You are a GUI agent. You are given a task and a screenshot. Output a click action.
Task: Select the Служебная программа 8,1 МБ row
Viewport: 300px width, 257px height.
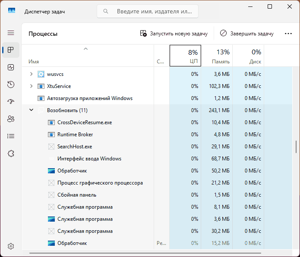tap(157, 207)
